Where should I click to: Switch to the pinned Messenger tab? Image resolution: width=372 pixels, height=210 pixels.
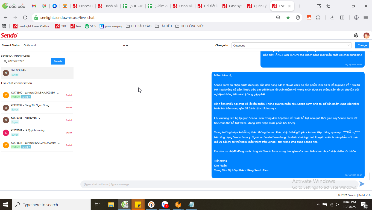pos(54,6)
